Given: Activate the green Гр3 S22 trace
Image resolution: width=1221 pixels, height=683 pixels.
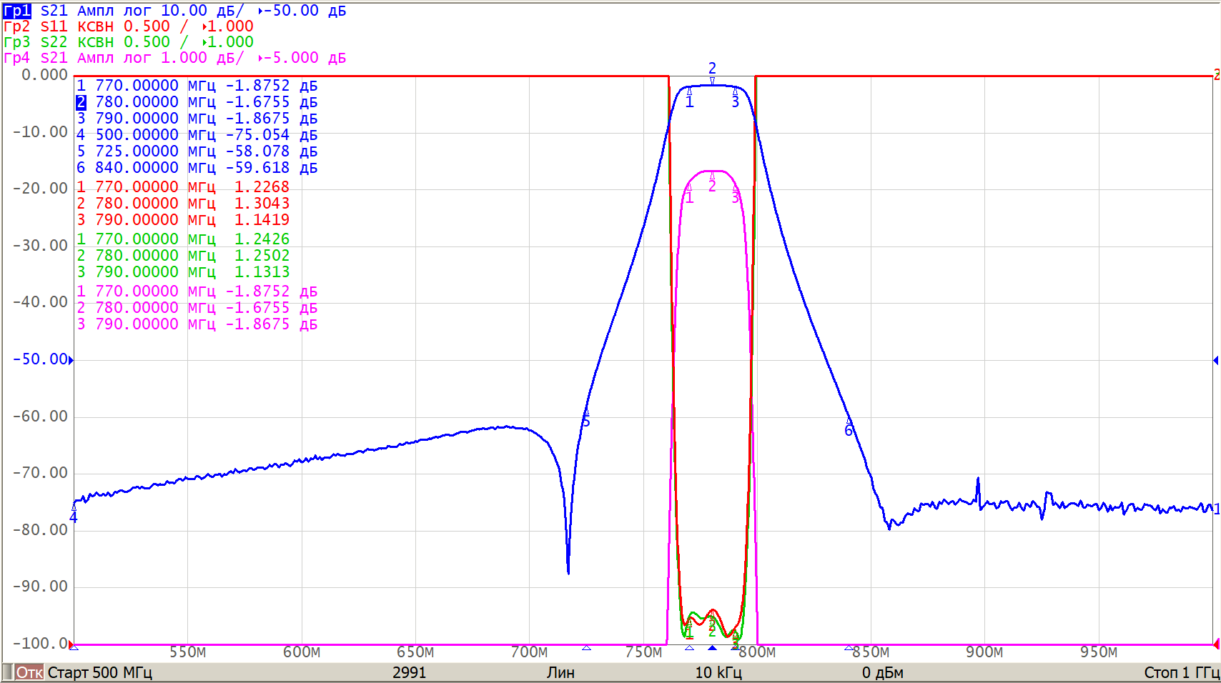Looking at the screenshot, I should tap(17, 42).
